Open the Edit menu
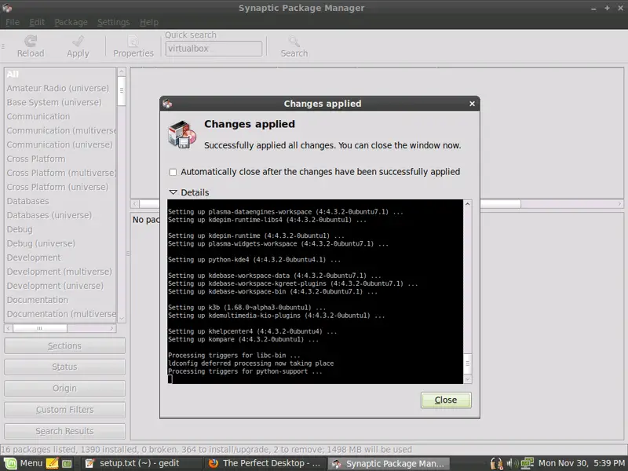 coord(37,22)
